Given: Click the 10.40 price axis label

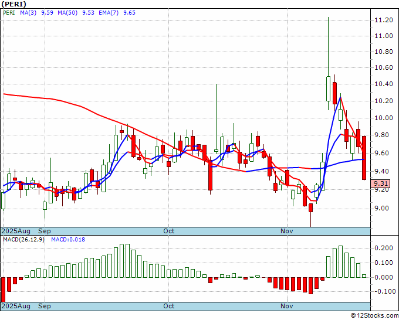Looking at the screenshot, I should point(384,84).
